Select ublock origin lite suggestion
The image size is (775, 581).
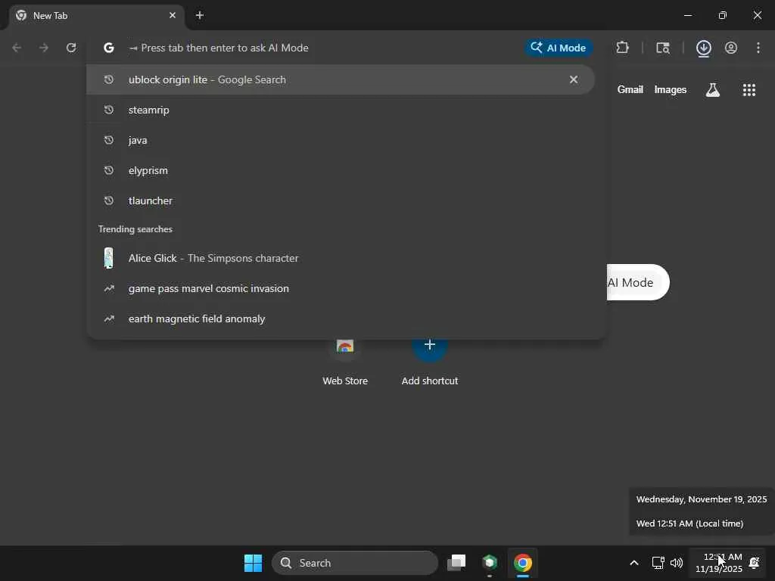point(340,79)
